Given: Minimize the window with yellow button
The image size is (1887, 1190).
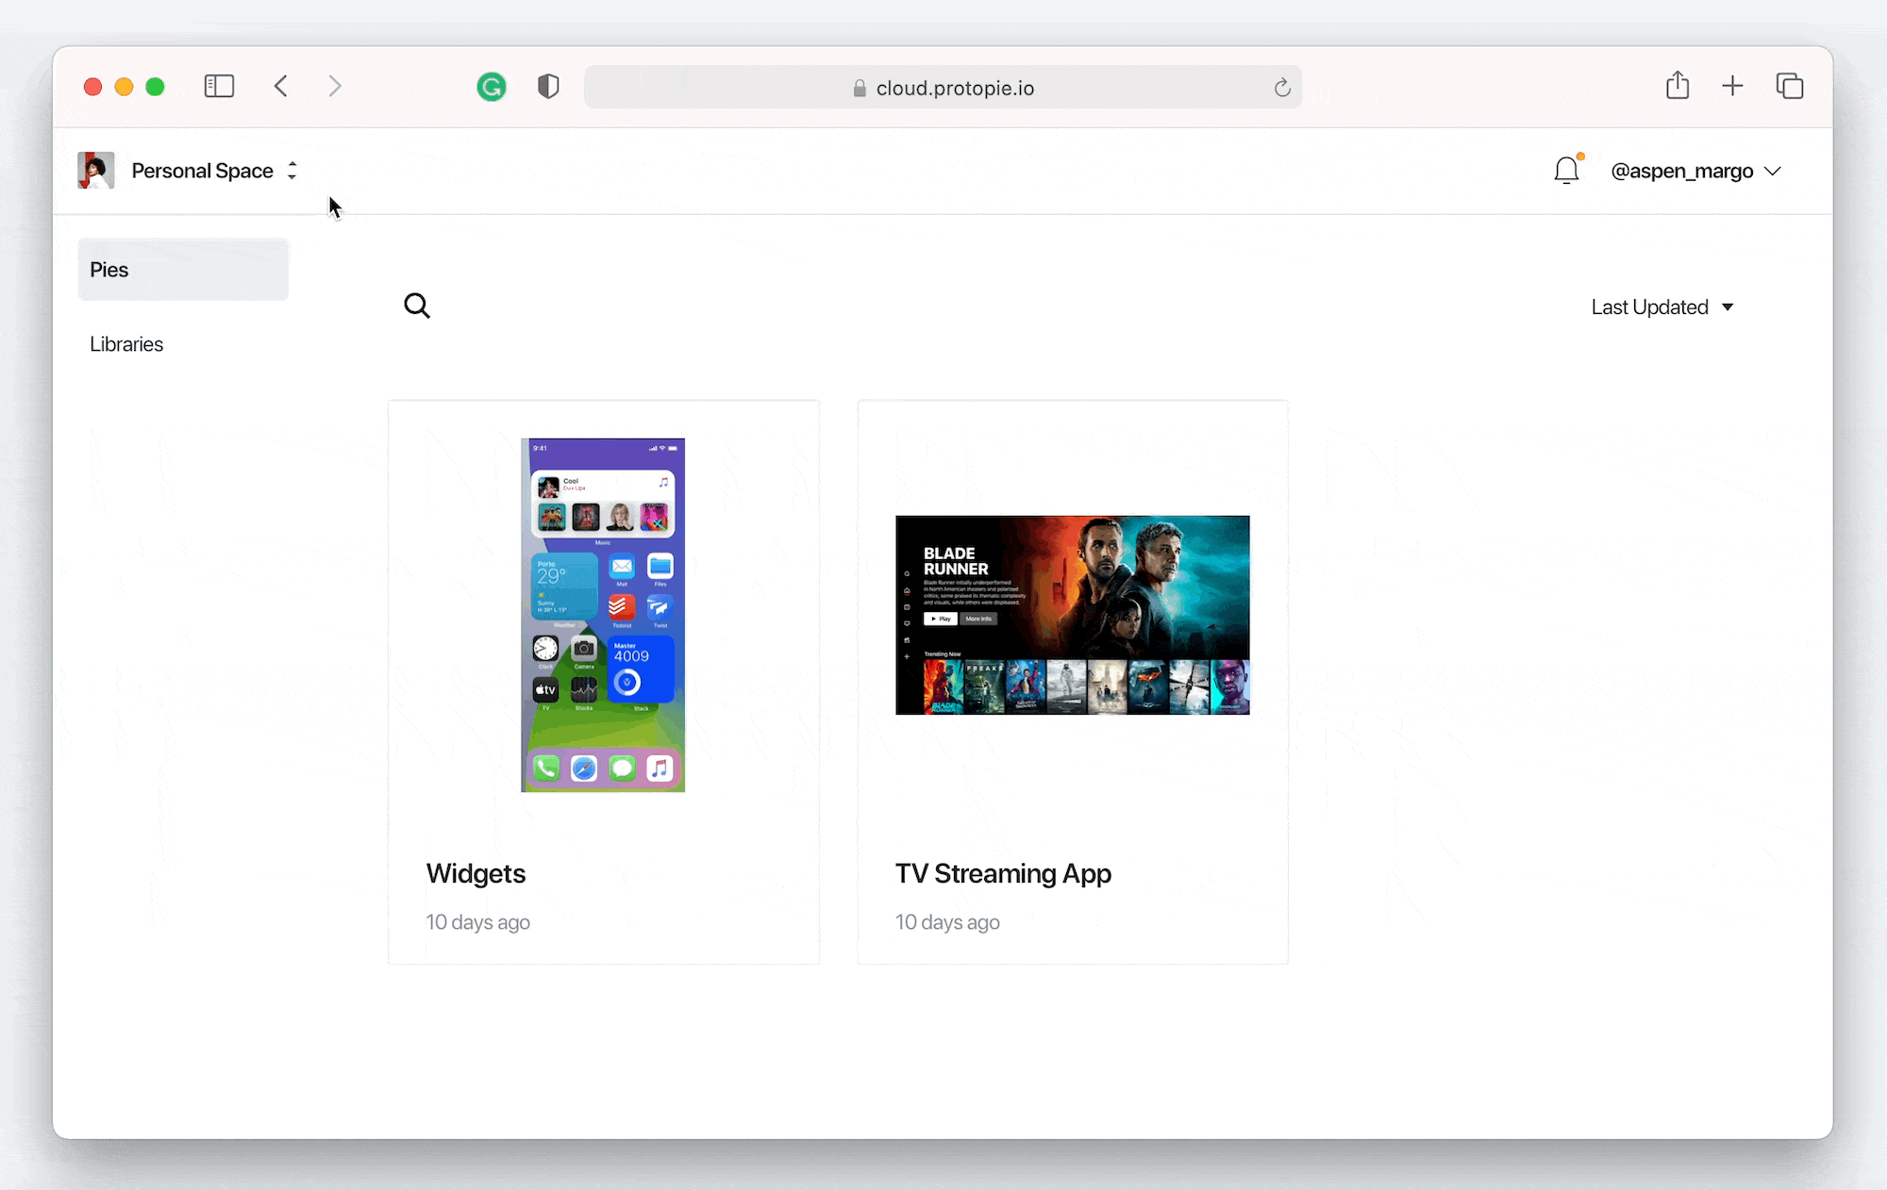Looking at the screenshot, I should (x=124, y=87).
